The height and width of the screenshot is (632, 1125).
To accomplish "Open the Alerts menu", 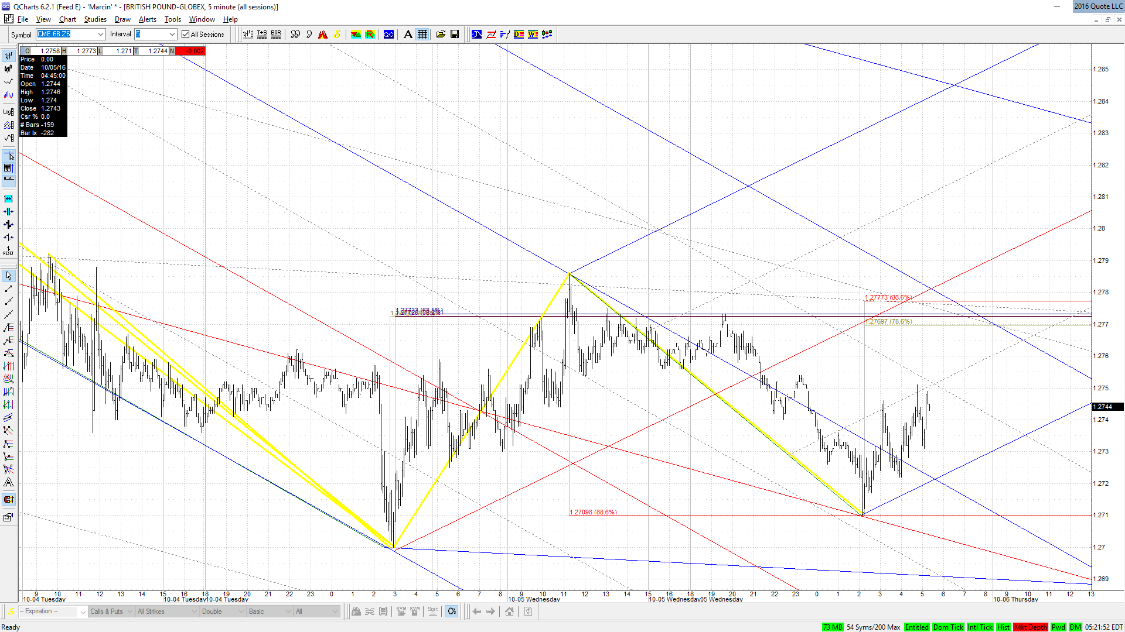I will click(x=148, y=19).
